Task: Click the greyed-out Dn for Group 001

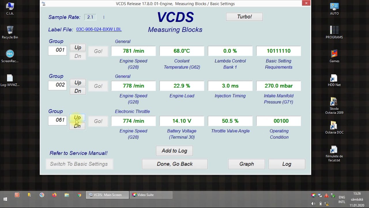Action: pyautogui.click(x=78, y=56)
